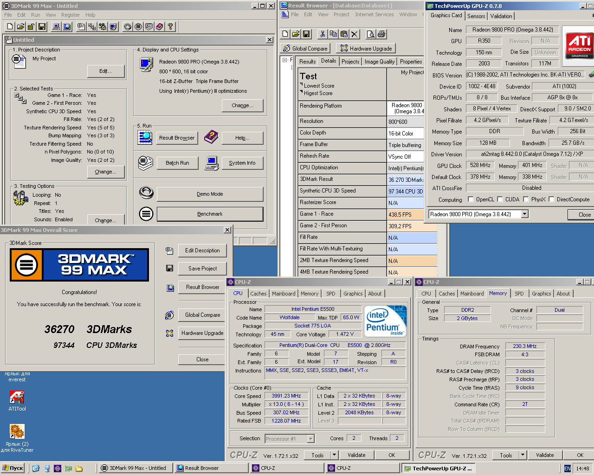Switch to Image Quality tab in Result Browser

click(380, 61)
